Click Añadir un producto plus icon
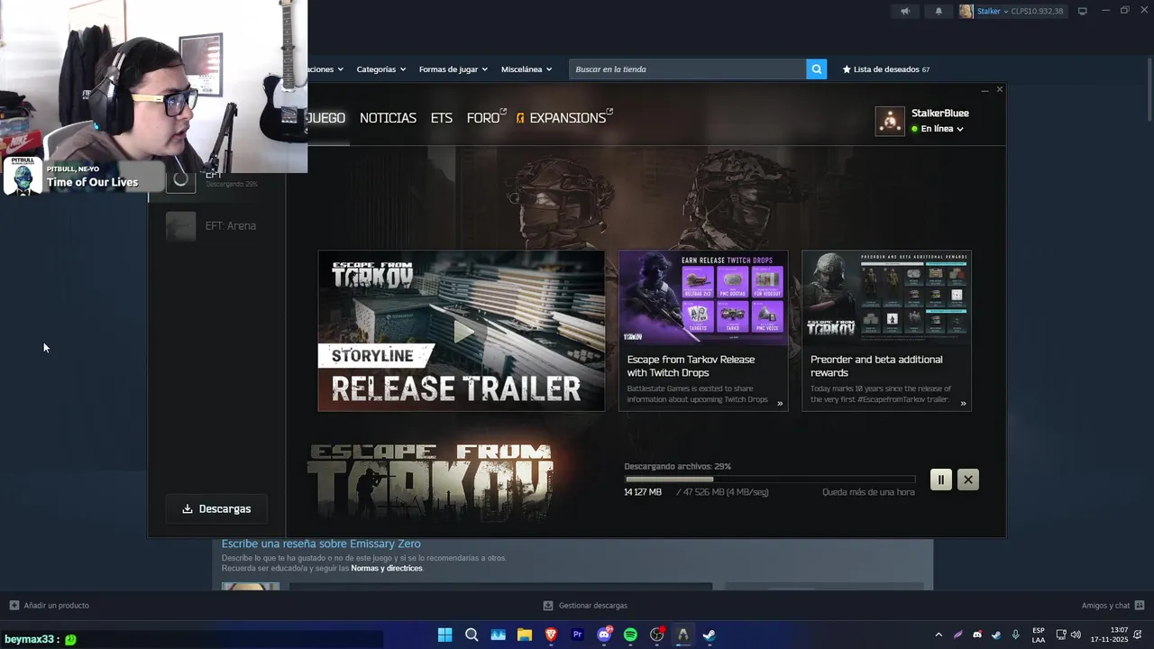This screenshot has height=649, width=1154. (x=14, y=606)
